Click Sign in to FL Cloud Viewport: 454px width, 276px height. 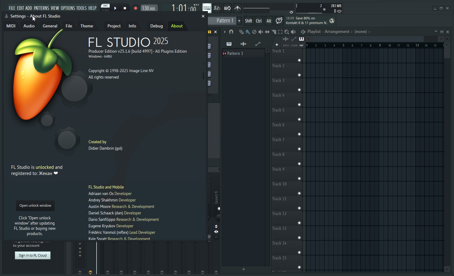coord(33,255)
